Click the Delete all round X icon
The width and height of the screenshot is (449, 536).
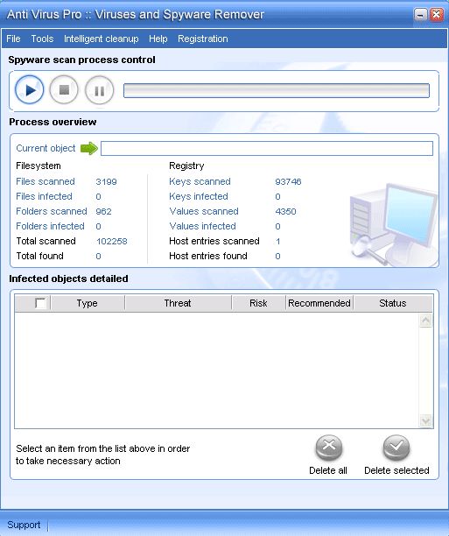329,448
